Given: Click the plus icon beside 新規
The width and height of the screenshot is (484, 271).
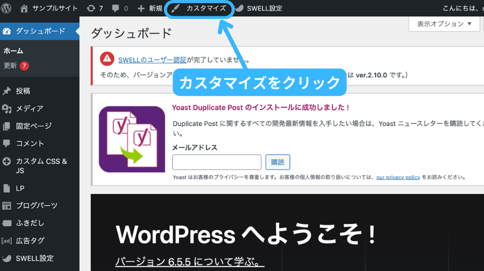Looking at the screenshot, I should [141, 8].
